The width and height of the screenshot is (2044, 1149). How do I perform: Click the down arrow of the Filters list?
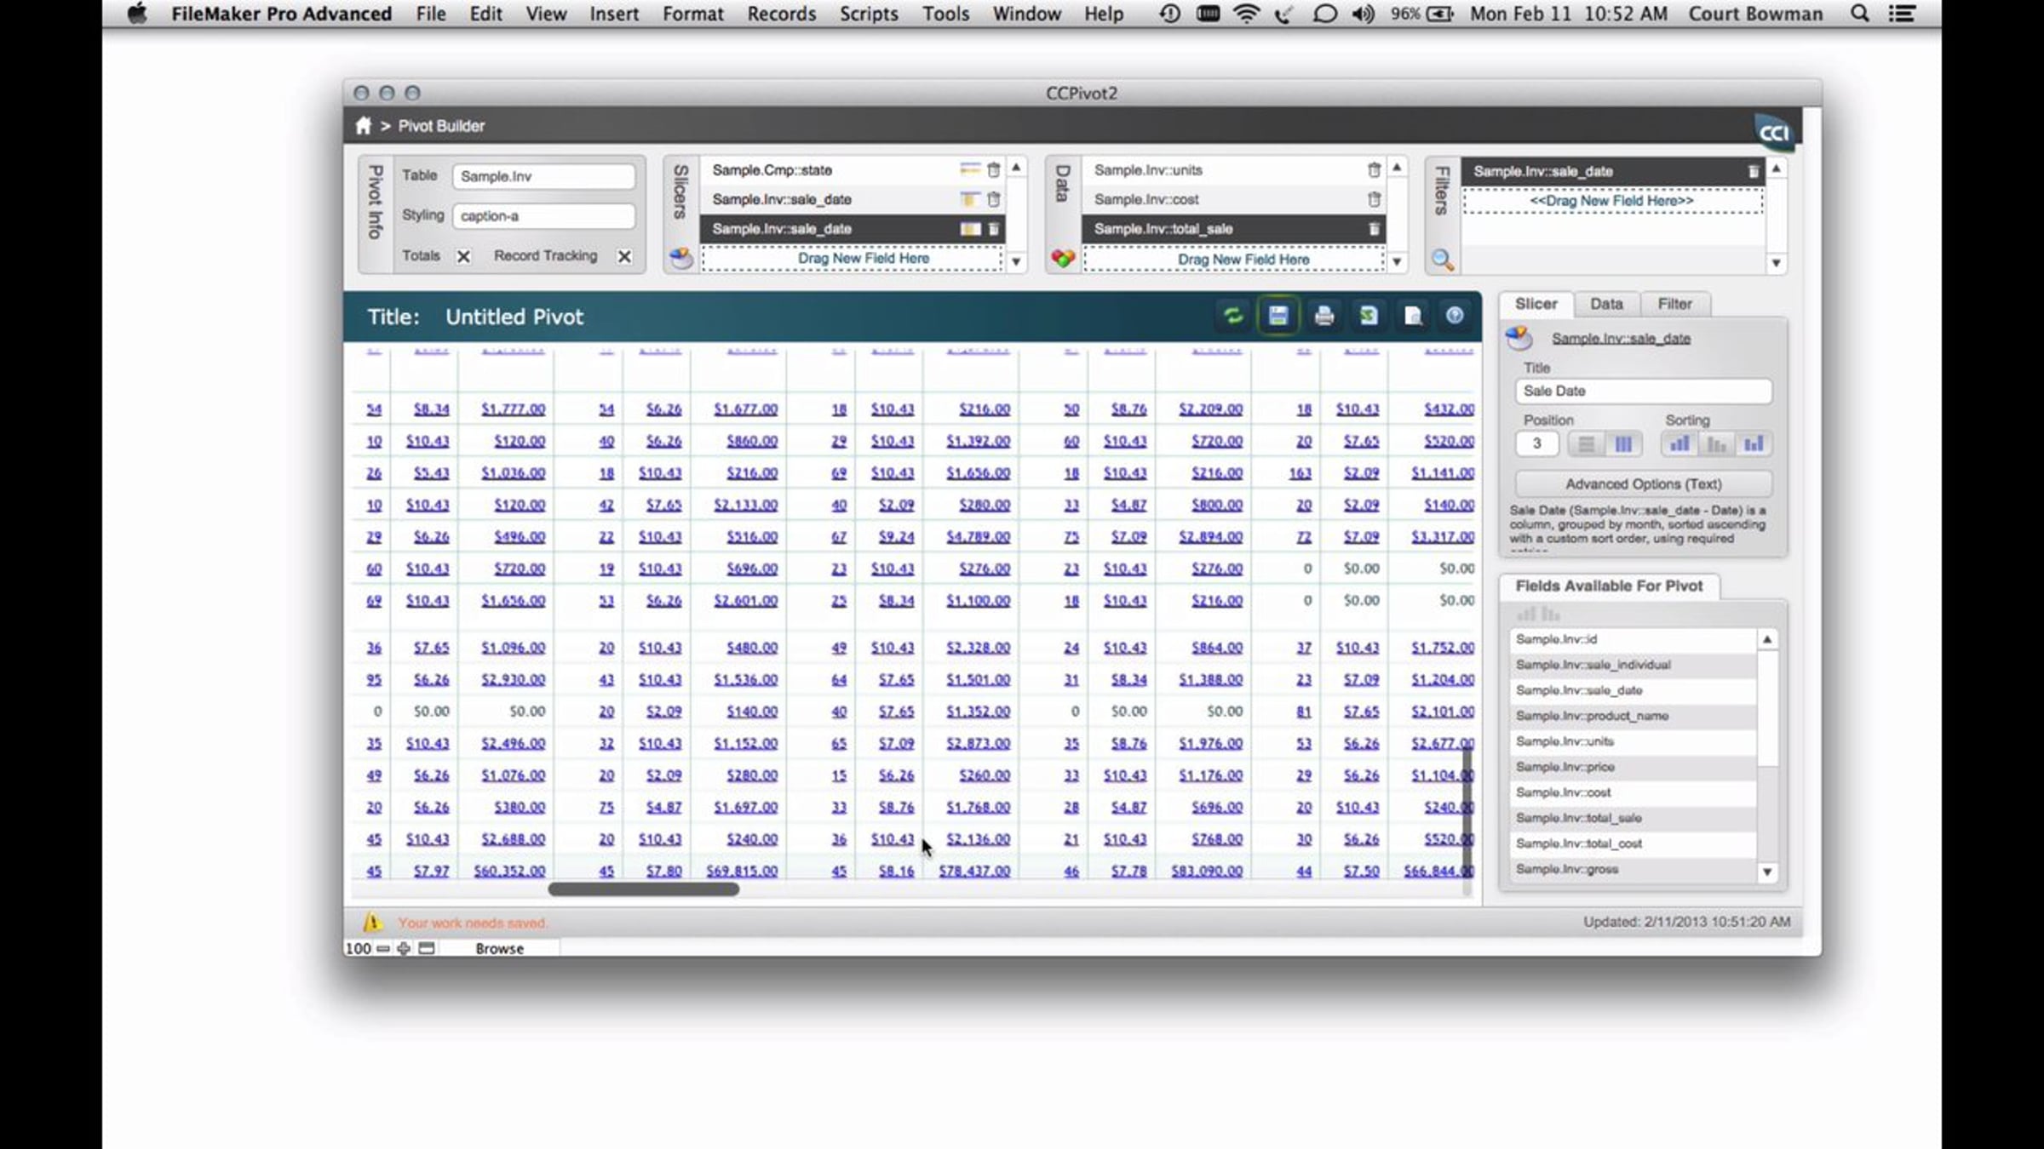pos(1776,263)
